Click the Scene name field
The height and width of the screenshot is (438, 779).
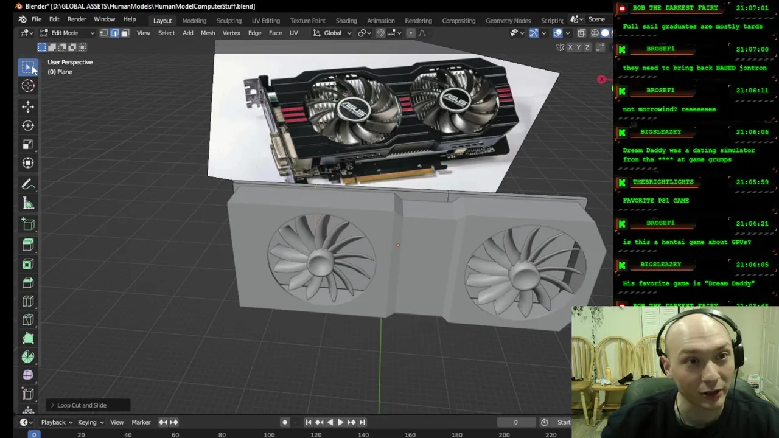596,19
